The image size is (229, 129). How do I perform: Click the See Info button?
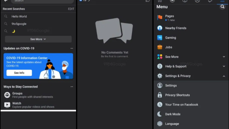click(x=19, y=73)
